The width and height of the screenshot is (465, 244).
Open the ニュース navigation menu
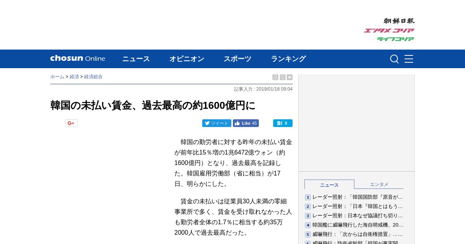coord(136,59)
